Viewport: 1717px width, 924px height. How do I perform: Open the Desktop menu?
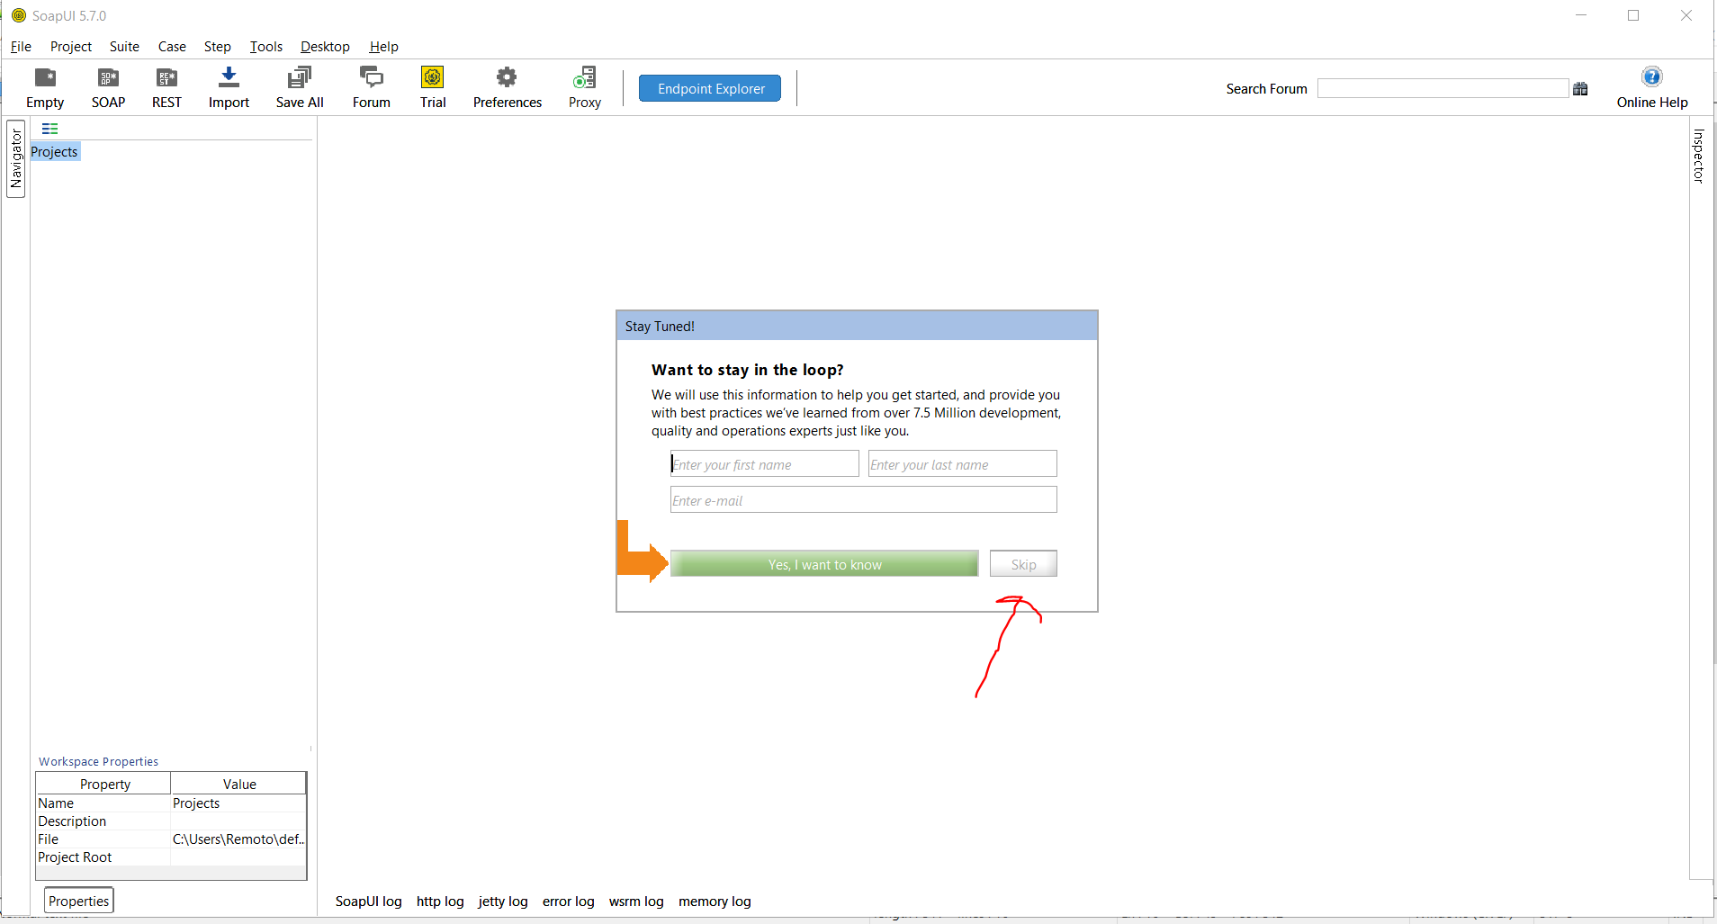[x=325, y=47]
